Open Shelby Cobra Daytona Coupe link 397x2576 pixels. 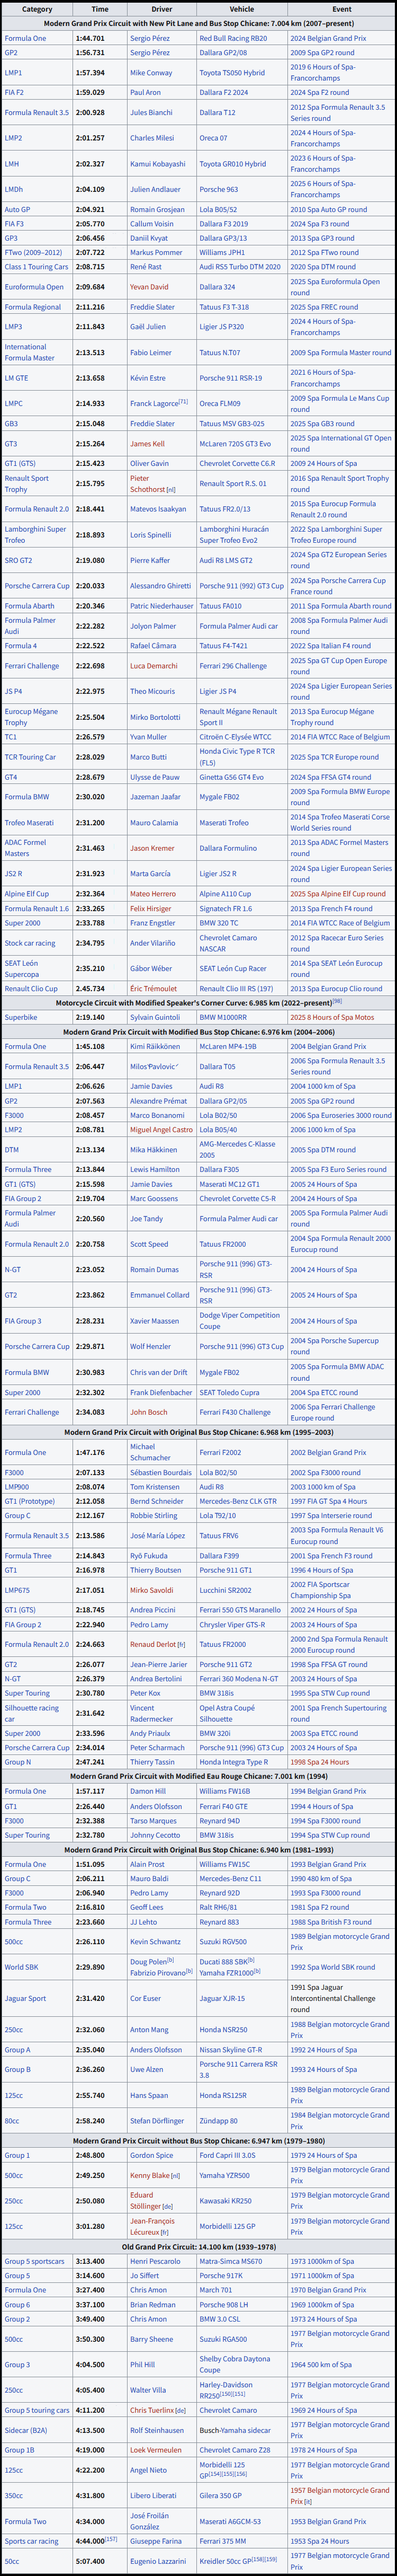point(234,2365)
